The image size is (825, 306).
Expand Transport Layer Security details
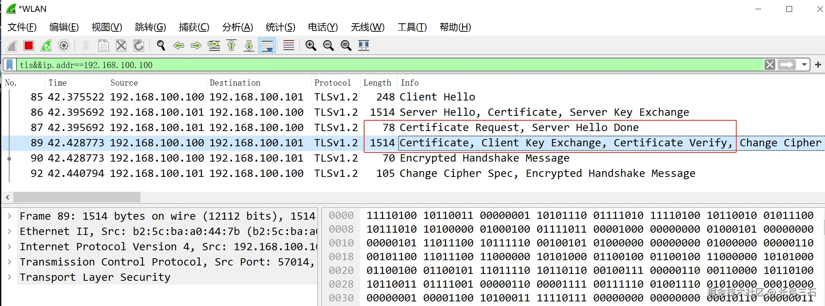(10, 277)
